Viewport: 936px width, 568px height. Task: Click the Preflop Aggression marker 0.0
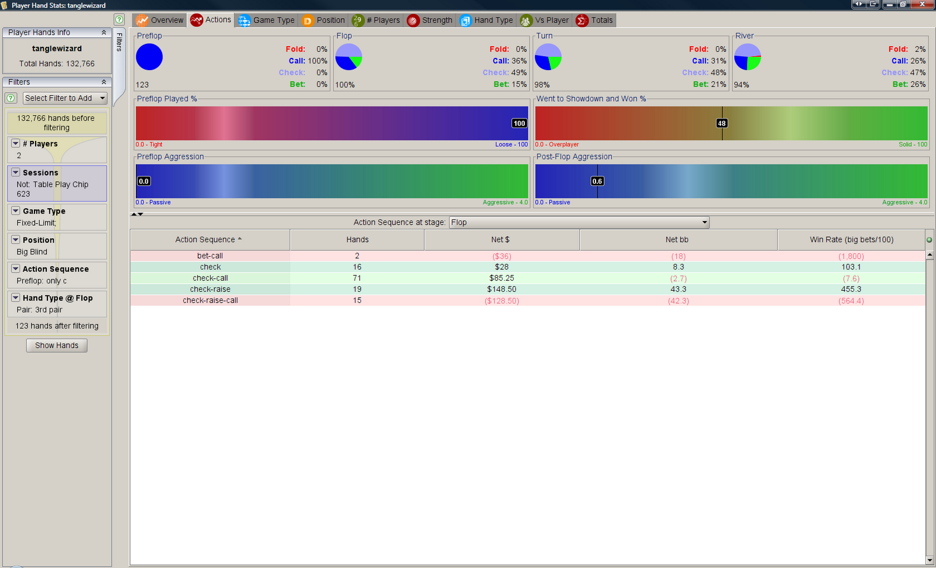[x=144, y=181]
